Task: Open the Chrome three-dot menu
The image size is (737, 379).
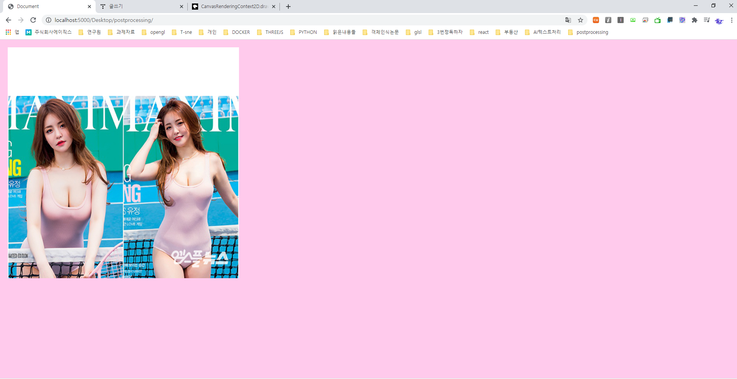Action: 732,20
